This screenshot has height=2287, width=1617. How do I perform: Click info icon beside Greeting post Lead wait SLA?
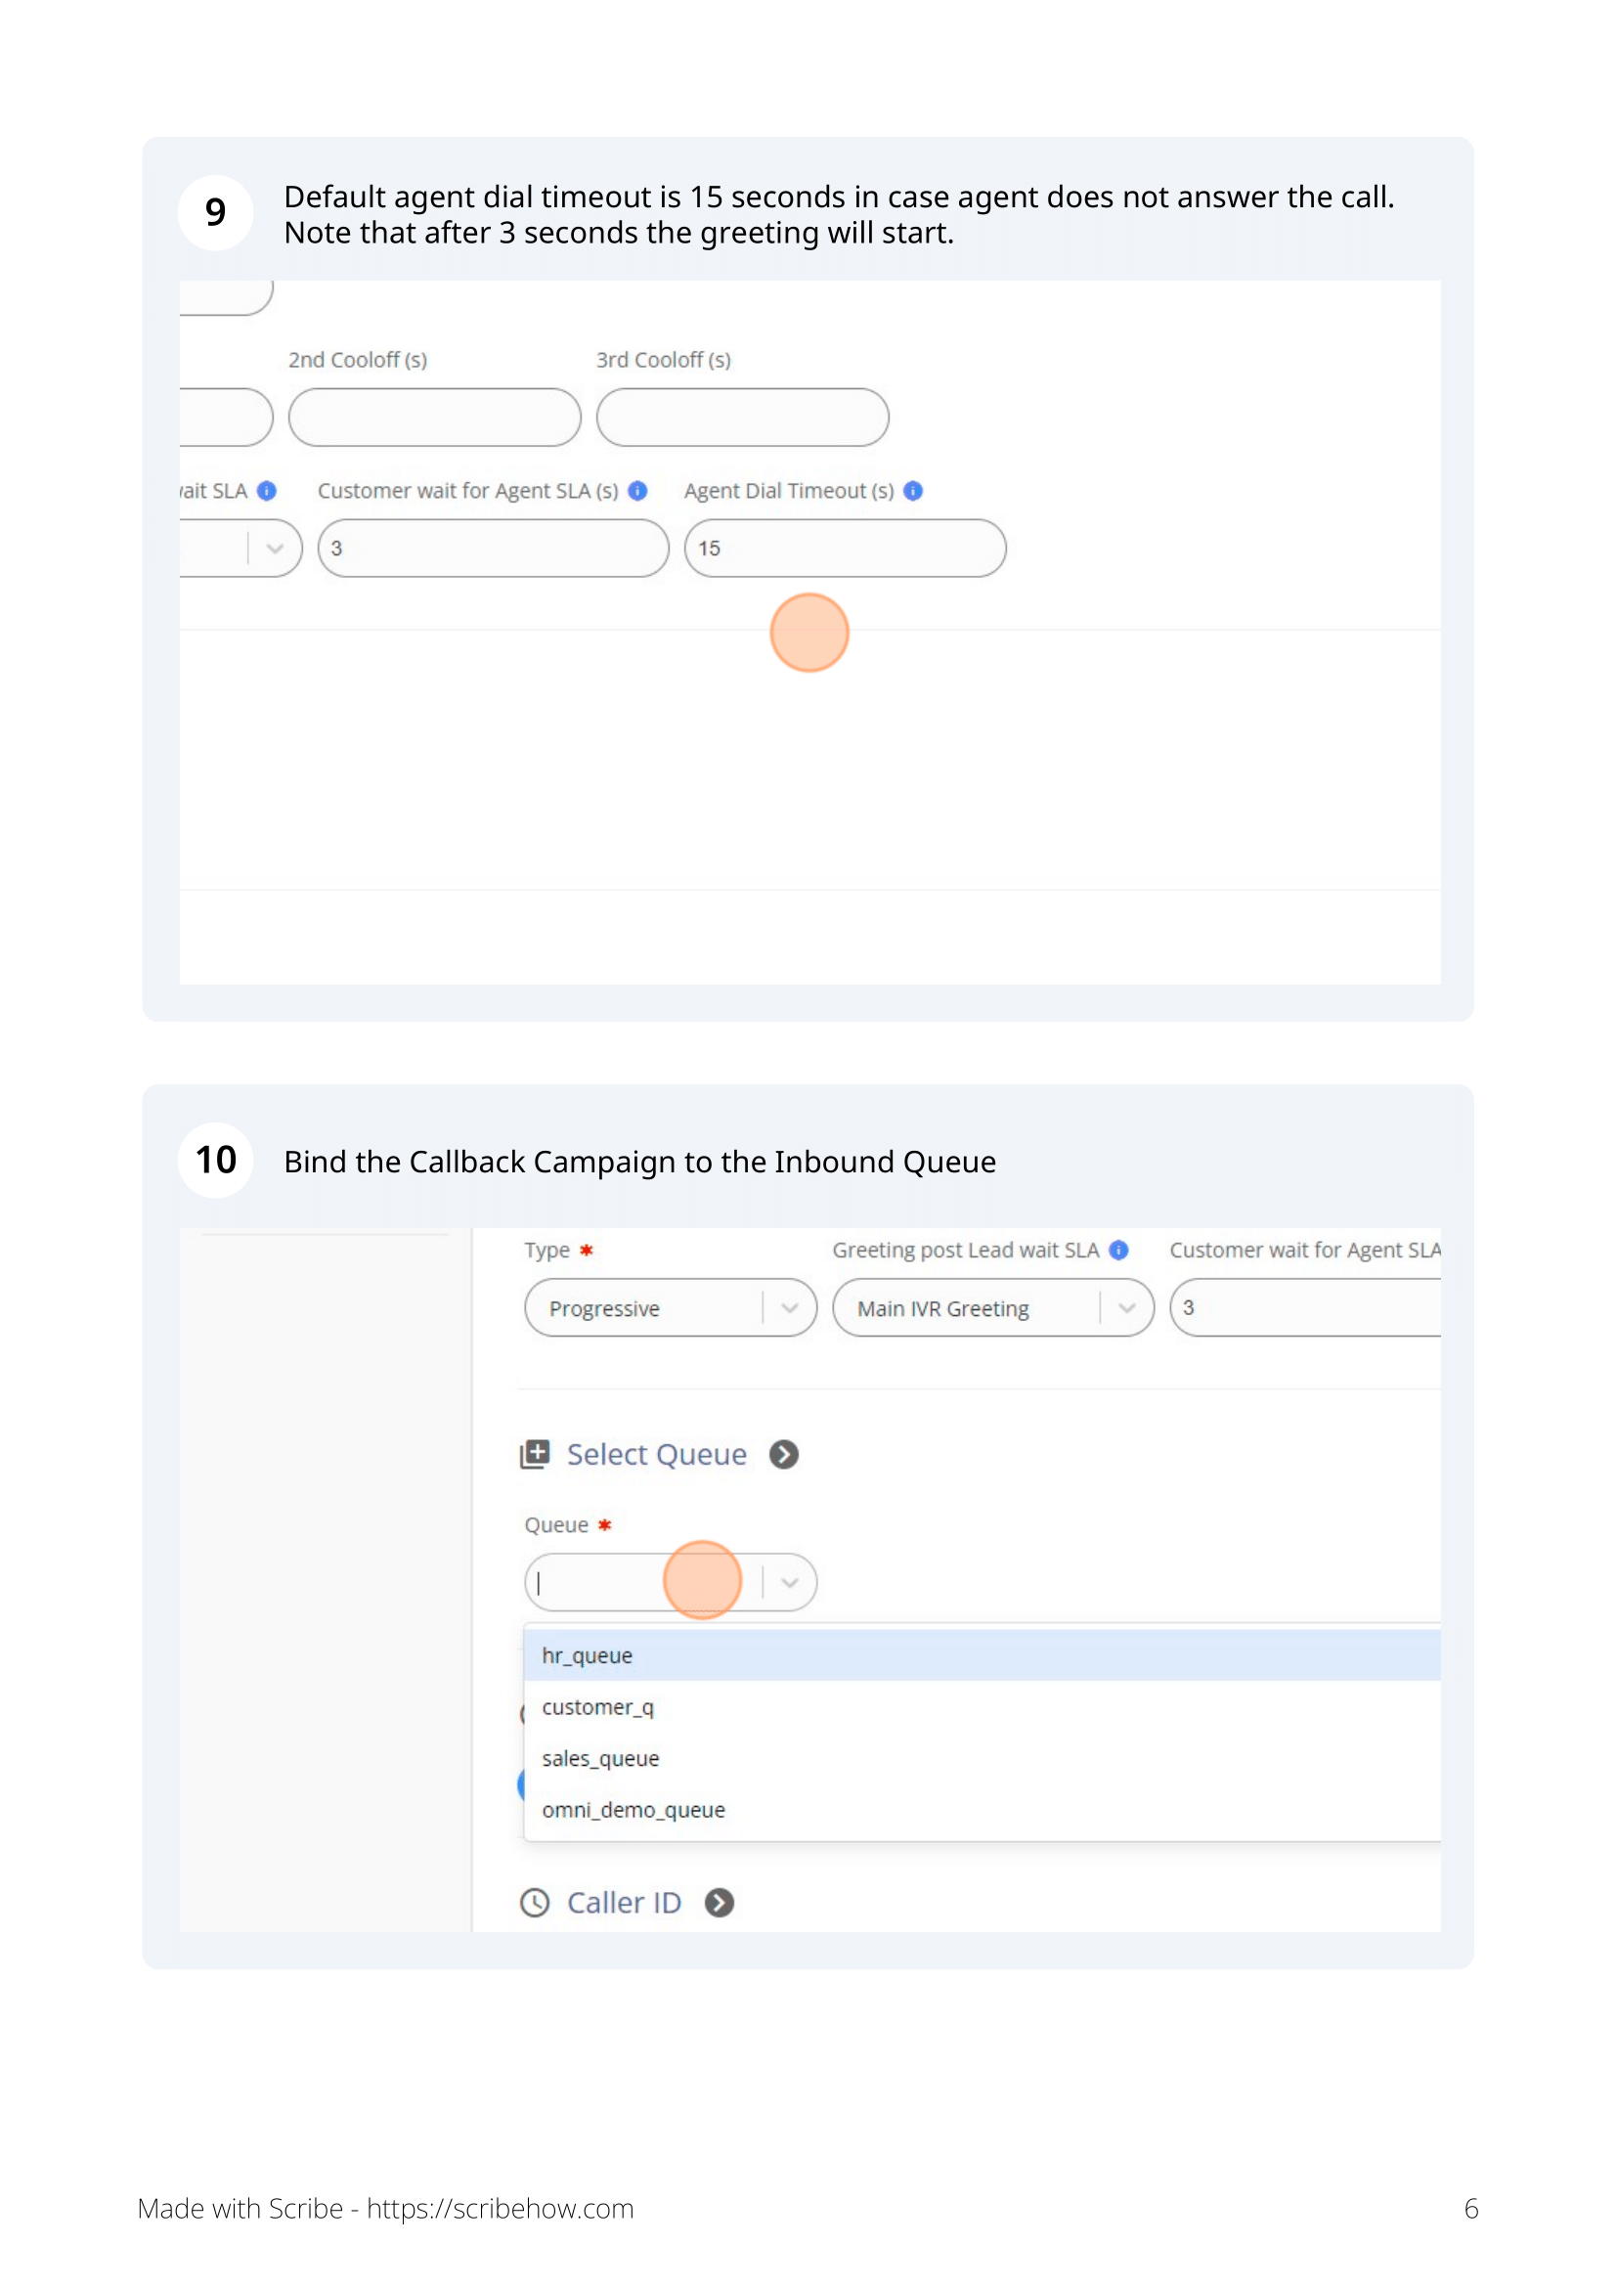pyautogui.click(x=1119, y=1251)
